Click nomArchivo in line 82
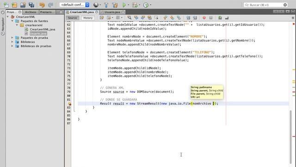This screenshot has width=296, height=167. (x=202, y=103)
